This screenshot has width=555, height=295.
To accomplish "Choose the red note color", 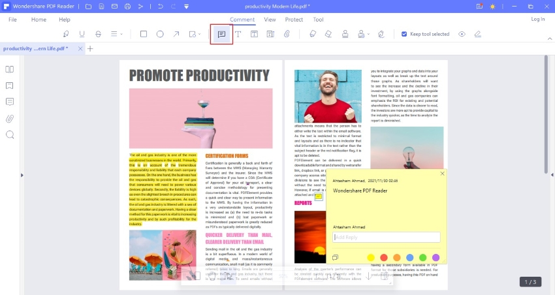I will pos(384,258).
